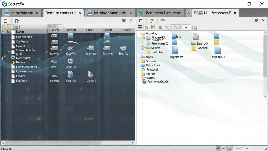The image size is (268, 151).
Task: Select the MgptheFX file
Action: tap(218, 52)
